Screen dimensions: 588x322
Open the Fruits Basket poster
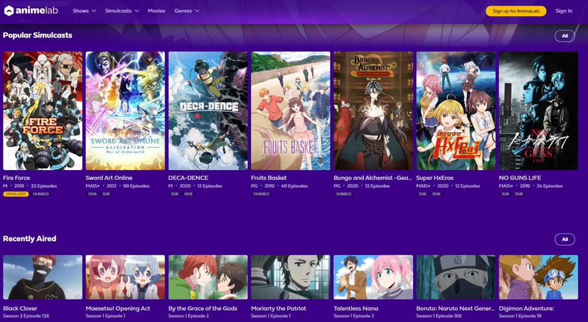pyautogui.click(x=290, y=111)
